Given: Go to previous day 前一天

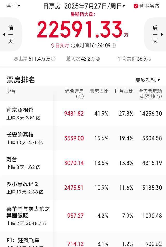Looking at the screenshot, I should click(11, 35).
